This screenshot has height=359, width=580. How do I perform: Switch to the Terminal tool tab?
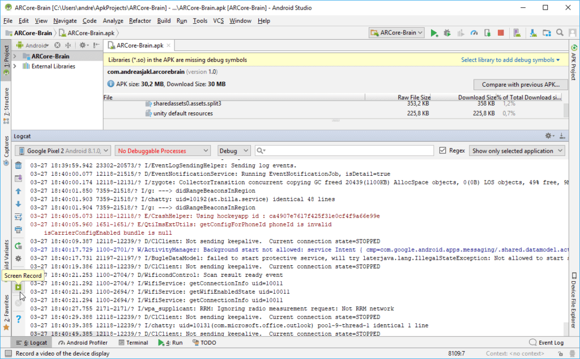[x=133, y=343]
